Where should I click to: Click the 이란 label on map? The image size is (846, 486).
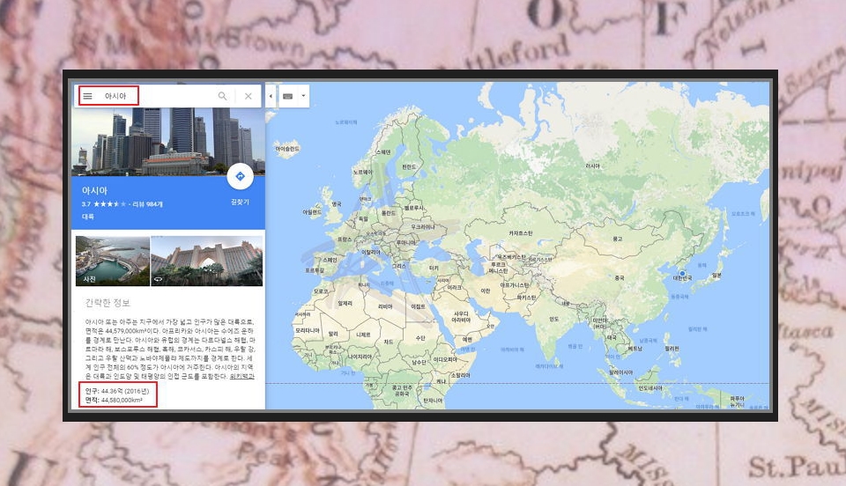click(486, 291)
